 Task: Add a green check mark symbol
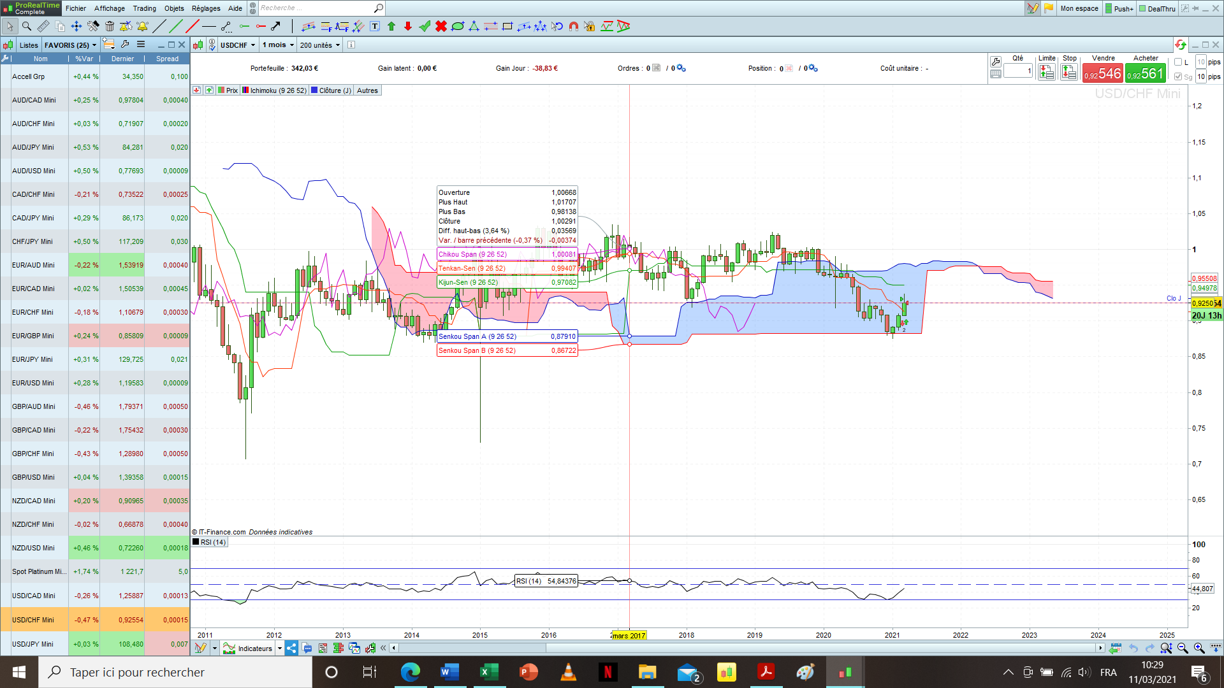coord(425,26)
